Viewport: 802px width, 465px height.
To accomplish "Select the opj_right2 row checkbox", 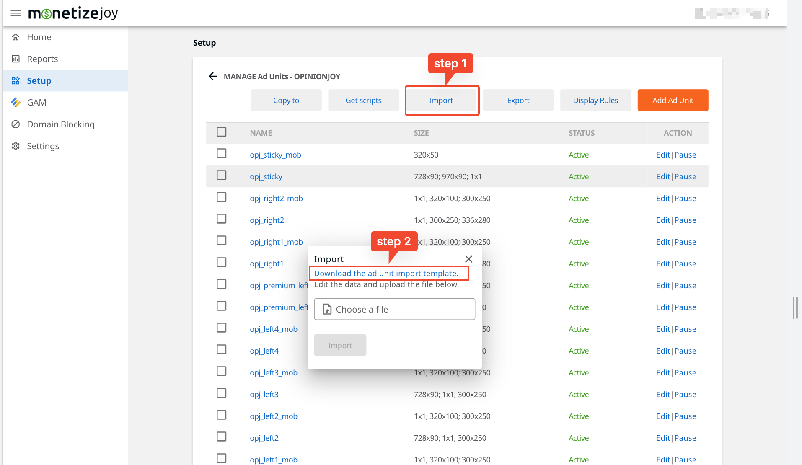I will pos(221,219).
